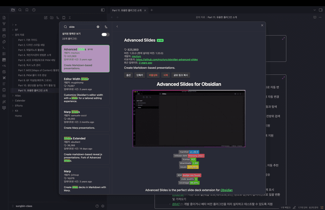
Task: Open a new tab with the plus icon
Action: coord(151,10)
